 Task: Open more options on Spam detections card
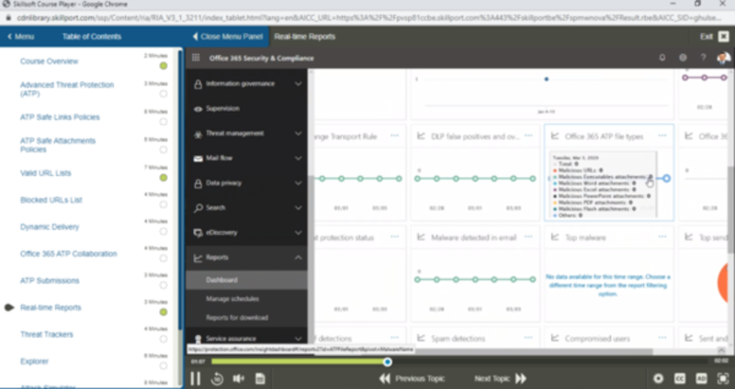528,338
